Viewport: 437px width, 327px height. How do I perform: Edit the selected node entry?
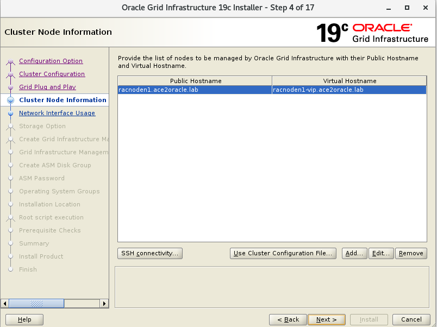(381, 253)
